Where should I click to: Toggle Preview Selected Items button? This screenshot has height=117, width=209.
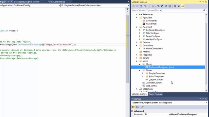(183, 6)
